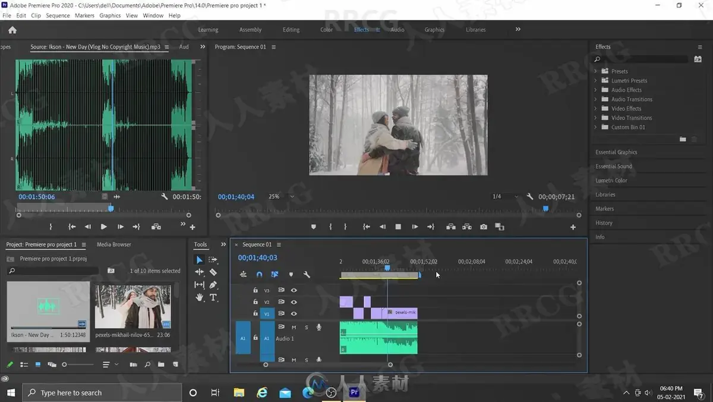The image size is (713, 402).
Task: Select the Type tool
Action: (213, 297)
